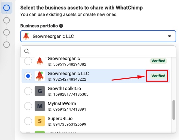The height and width of the screenshot is (140, 179).
Task: Click the Growmeorganic LLC row rocket logo
Action: click(40, 76)
